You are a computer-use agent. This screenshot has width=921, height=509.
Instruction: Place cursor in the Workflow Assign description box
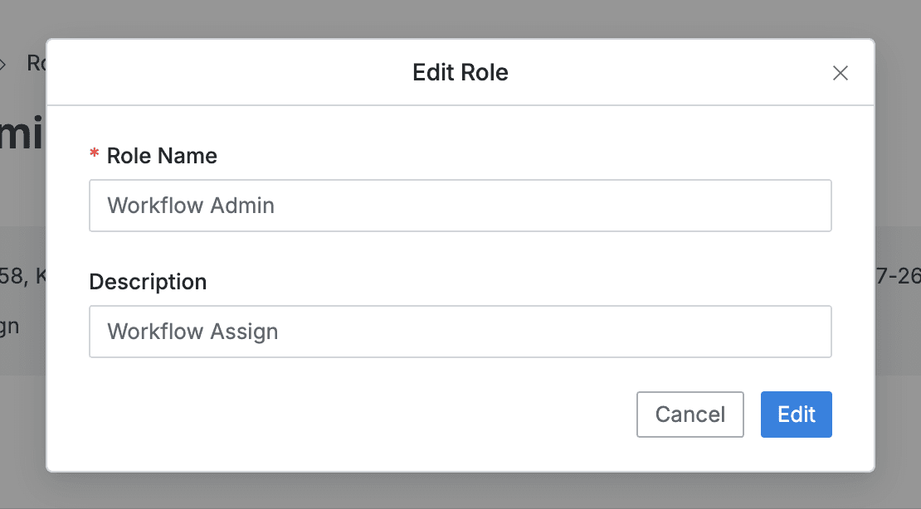click(460, 332)
